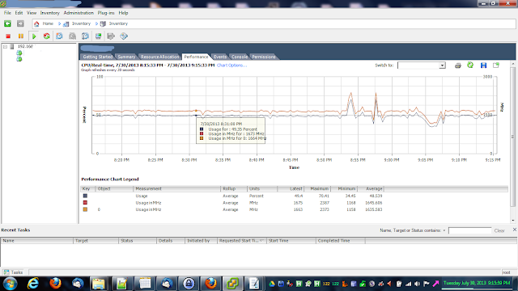Open the Administration menu

pyautogui.click(x=79, y=13)
